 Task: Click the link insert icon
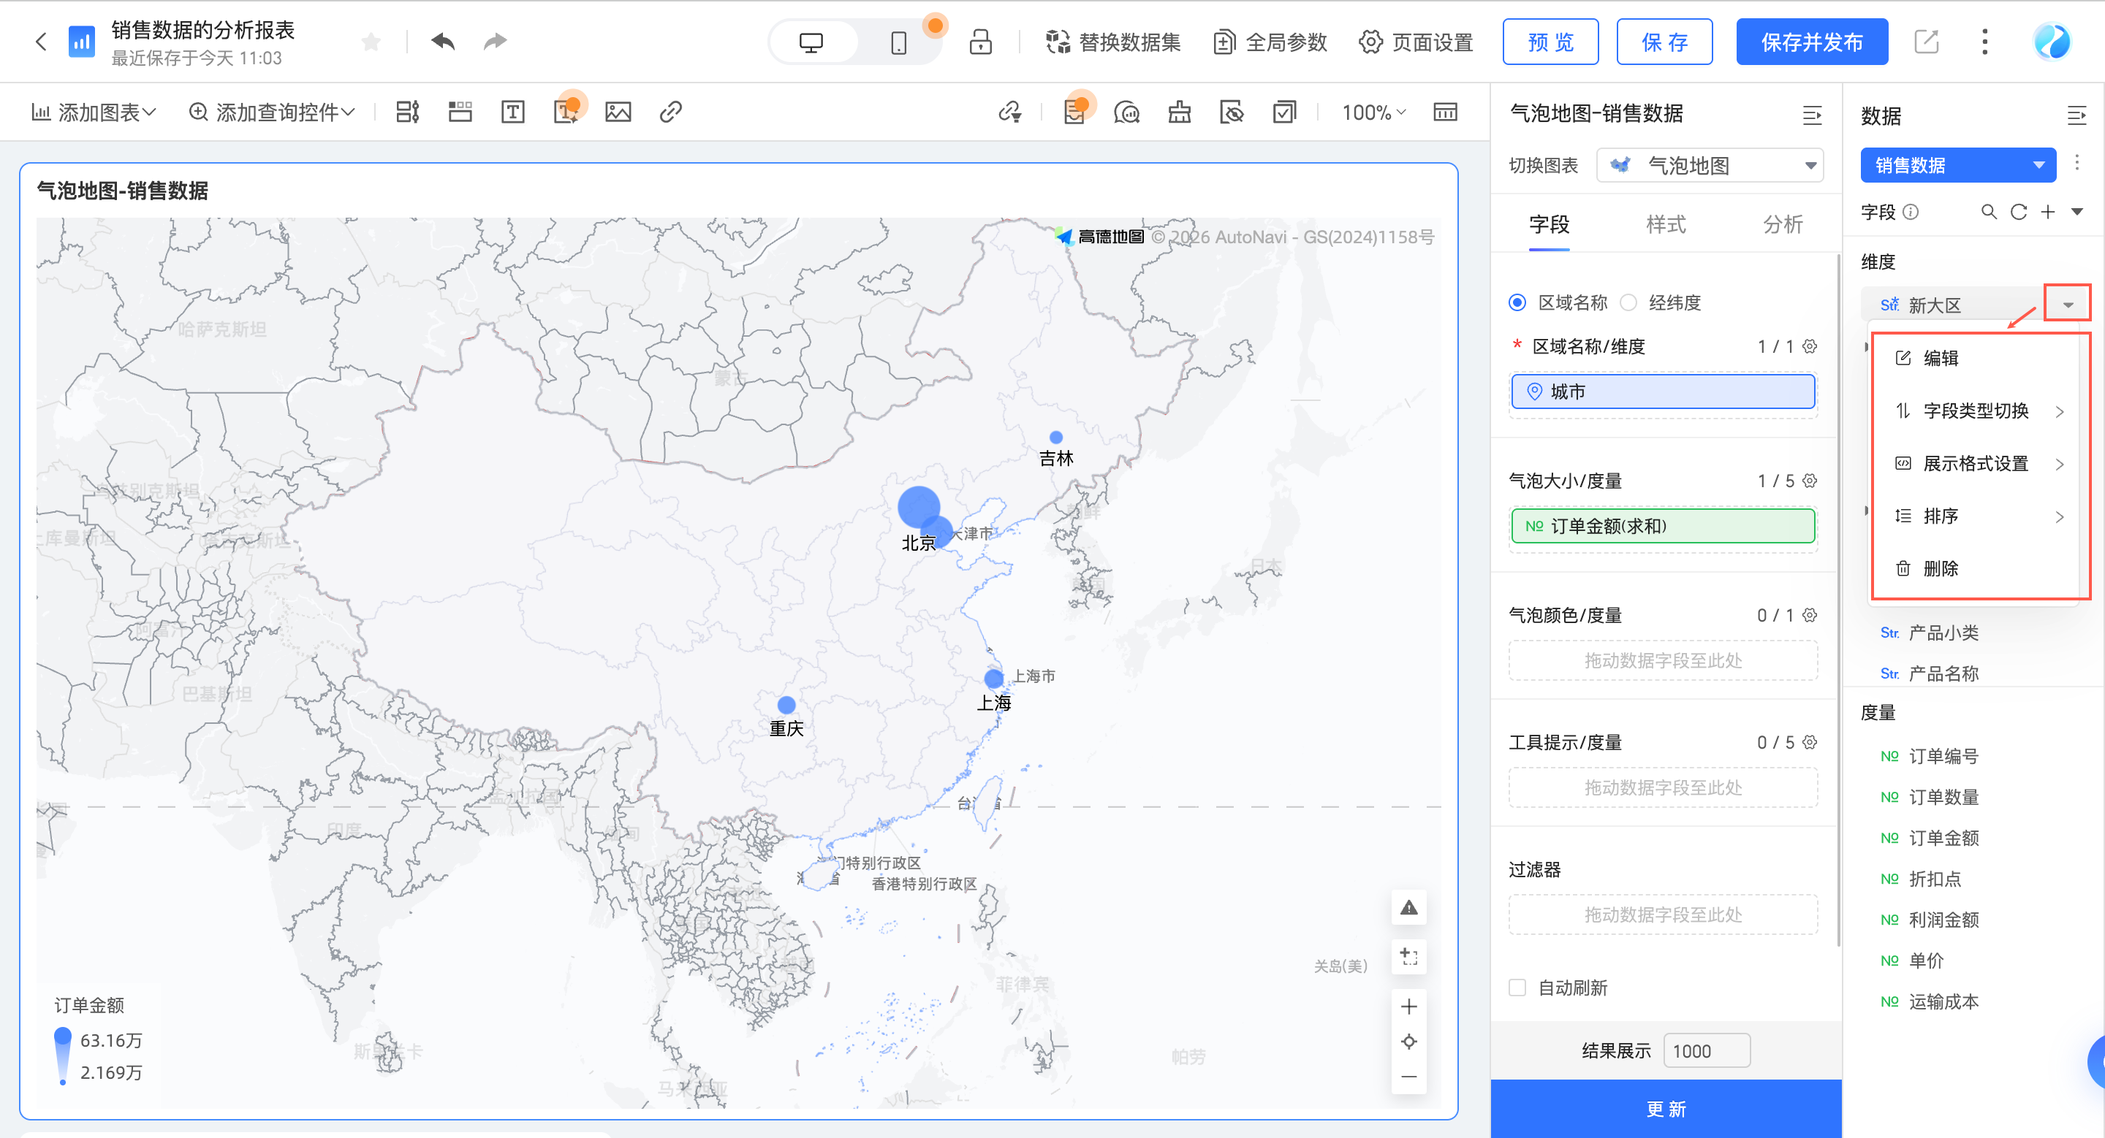click(x=670, y=112)
